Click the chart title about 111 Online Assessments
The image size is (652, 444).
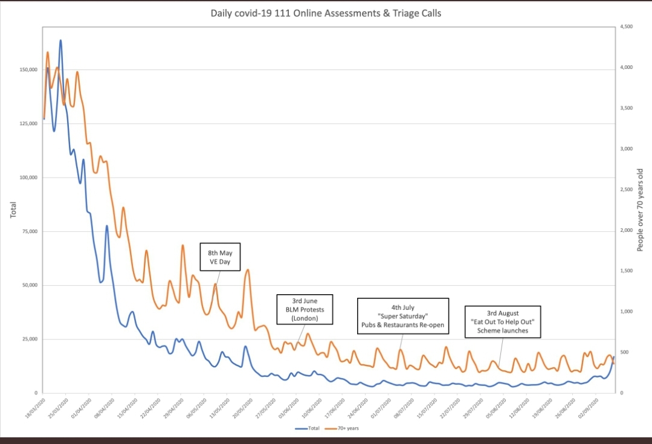(x=326, y=13)
